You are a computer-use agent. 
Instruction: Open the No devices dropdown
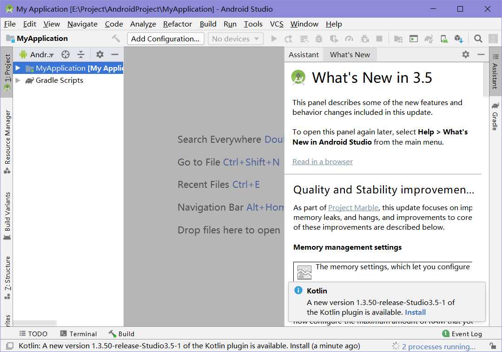pyautogui.click(x=236, y=39)
